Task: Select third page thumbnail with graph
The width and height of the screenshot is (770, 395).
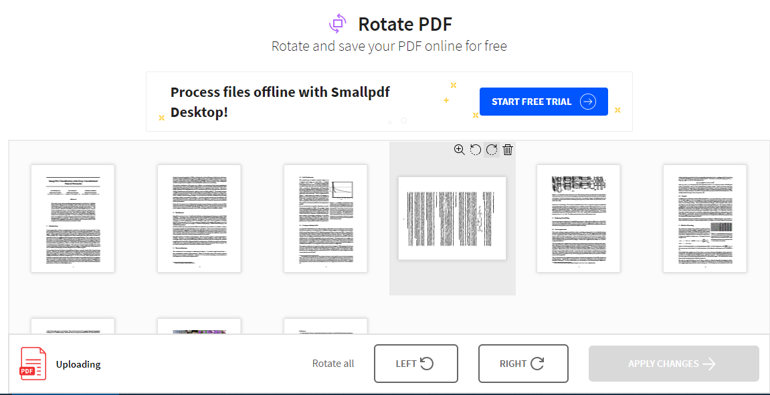Action: (326, 219)
